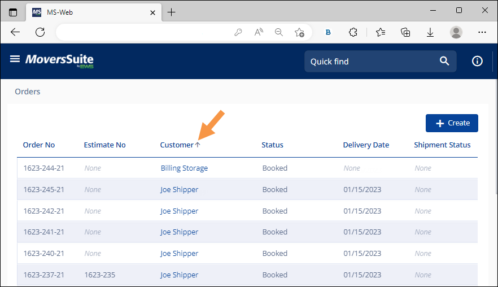Sort by the Order No column header
This screenshot has width=498, height=287.
pos(39,145)
